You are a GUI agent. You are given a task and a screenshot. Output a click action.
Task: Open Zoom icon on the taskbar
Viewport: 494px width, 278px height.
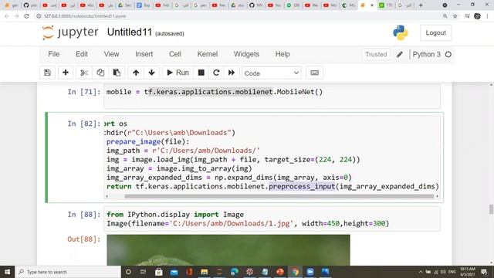tap(310, 272)
